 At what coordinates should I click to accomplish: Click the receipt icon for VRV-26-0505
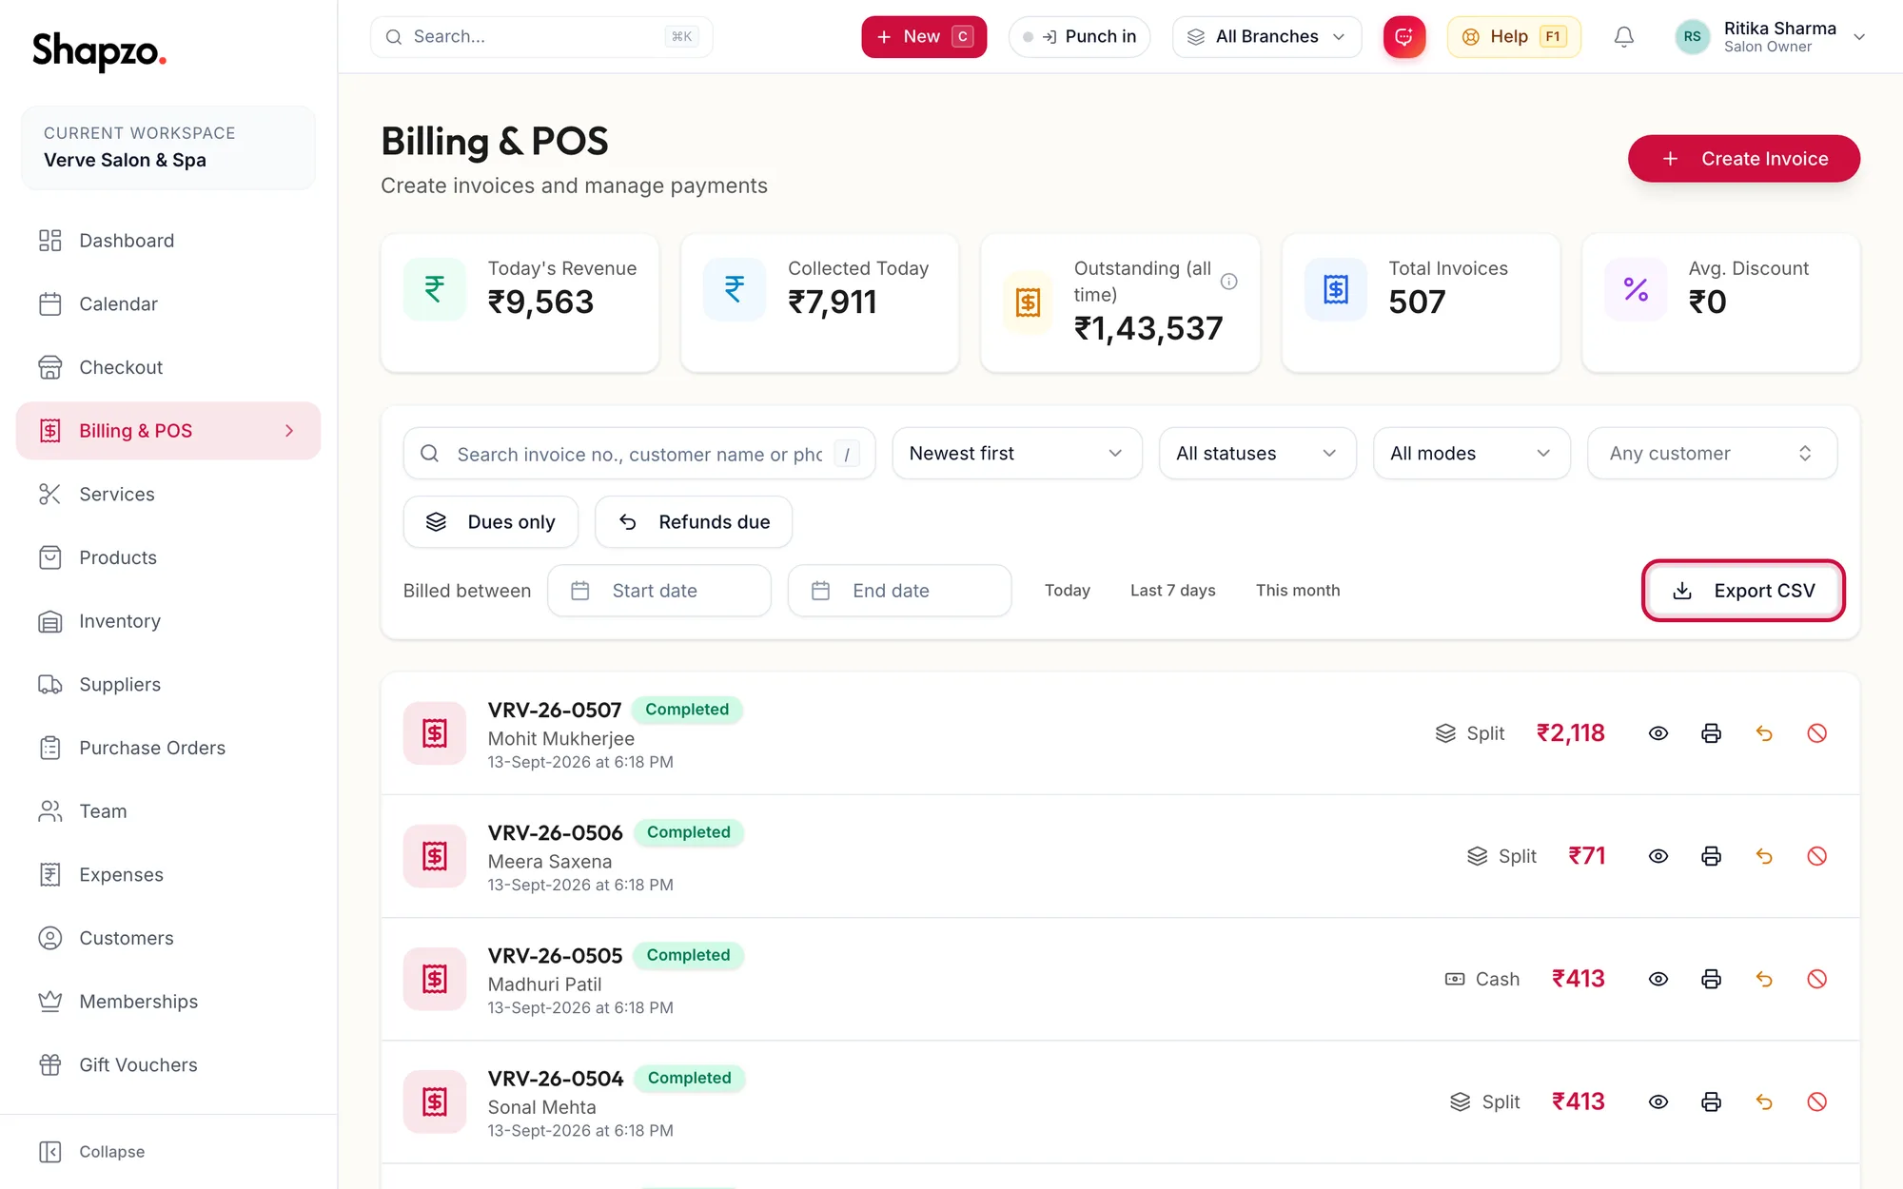tap(435, 979)
